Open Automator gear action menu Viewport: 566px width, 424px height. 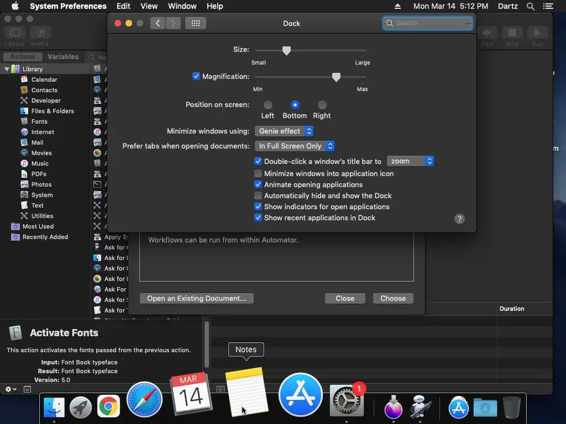pos(11,389)
